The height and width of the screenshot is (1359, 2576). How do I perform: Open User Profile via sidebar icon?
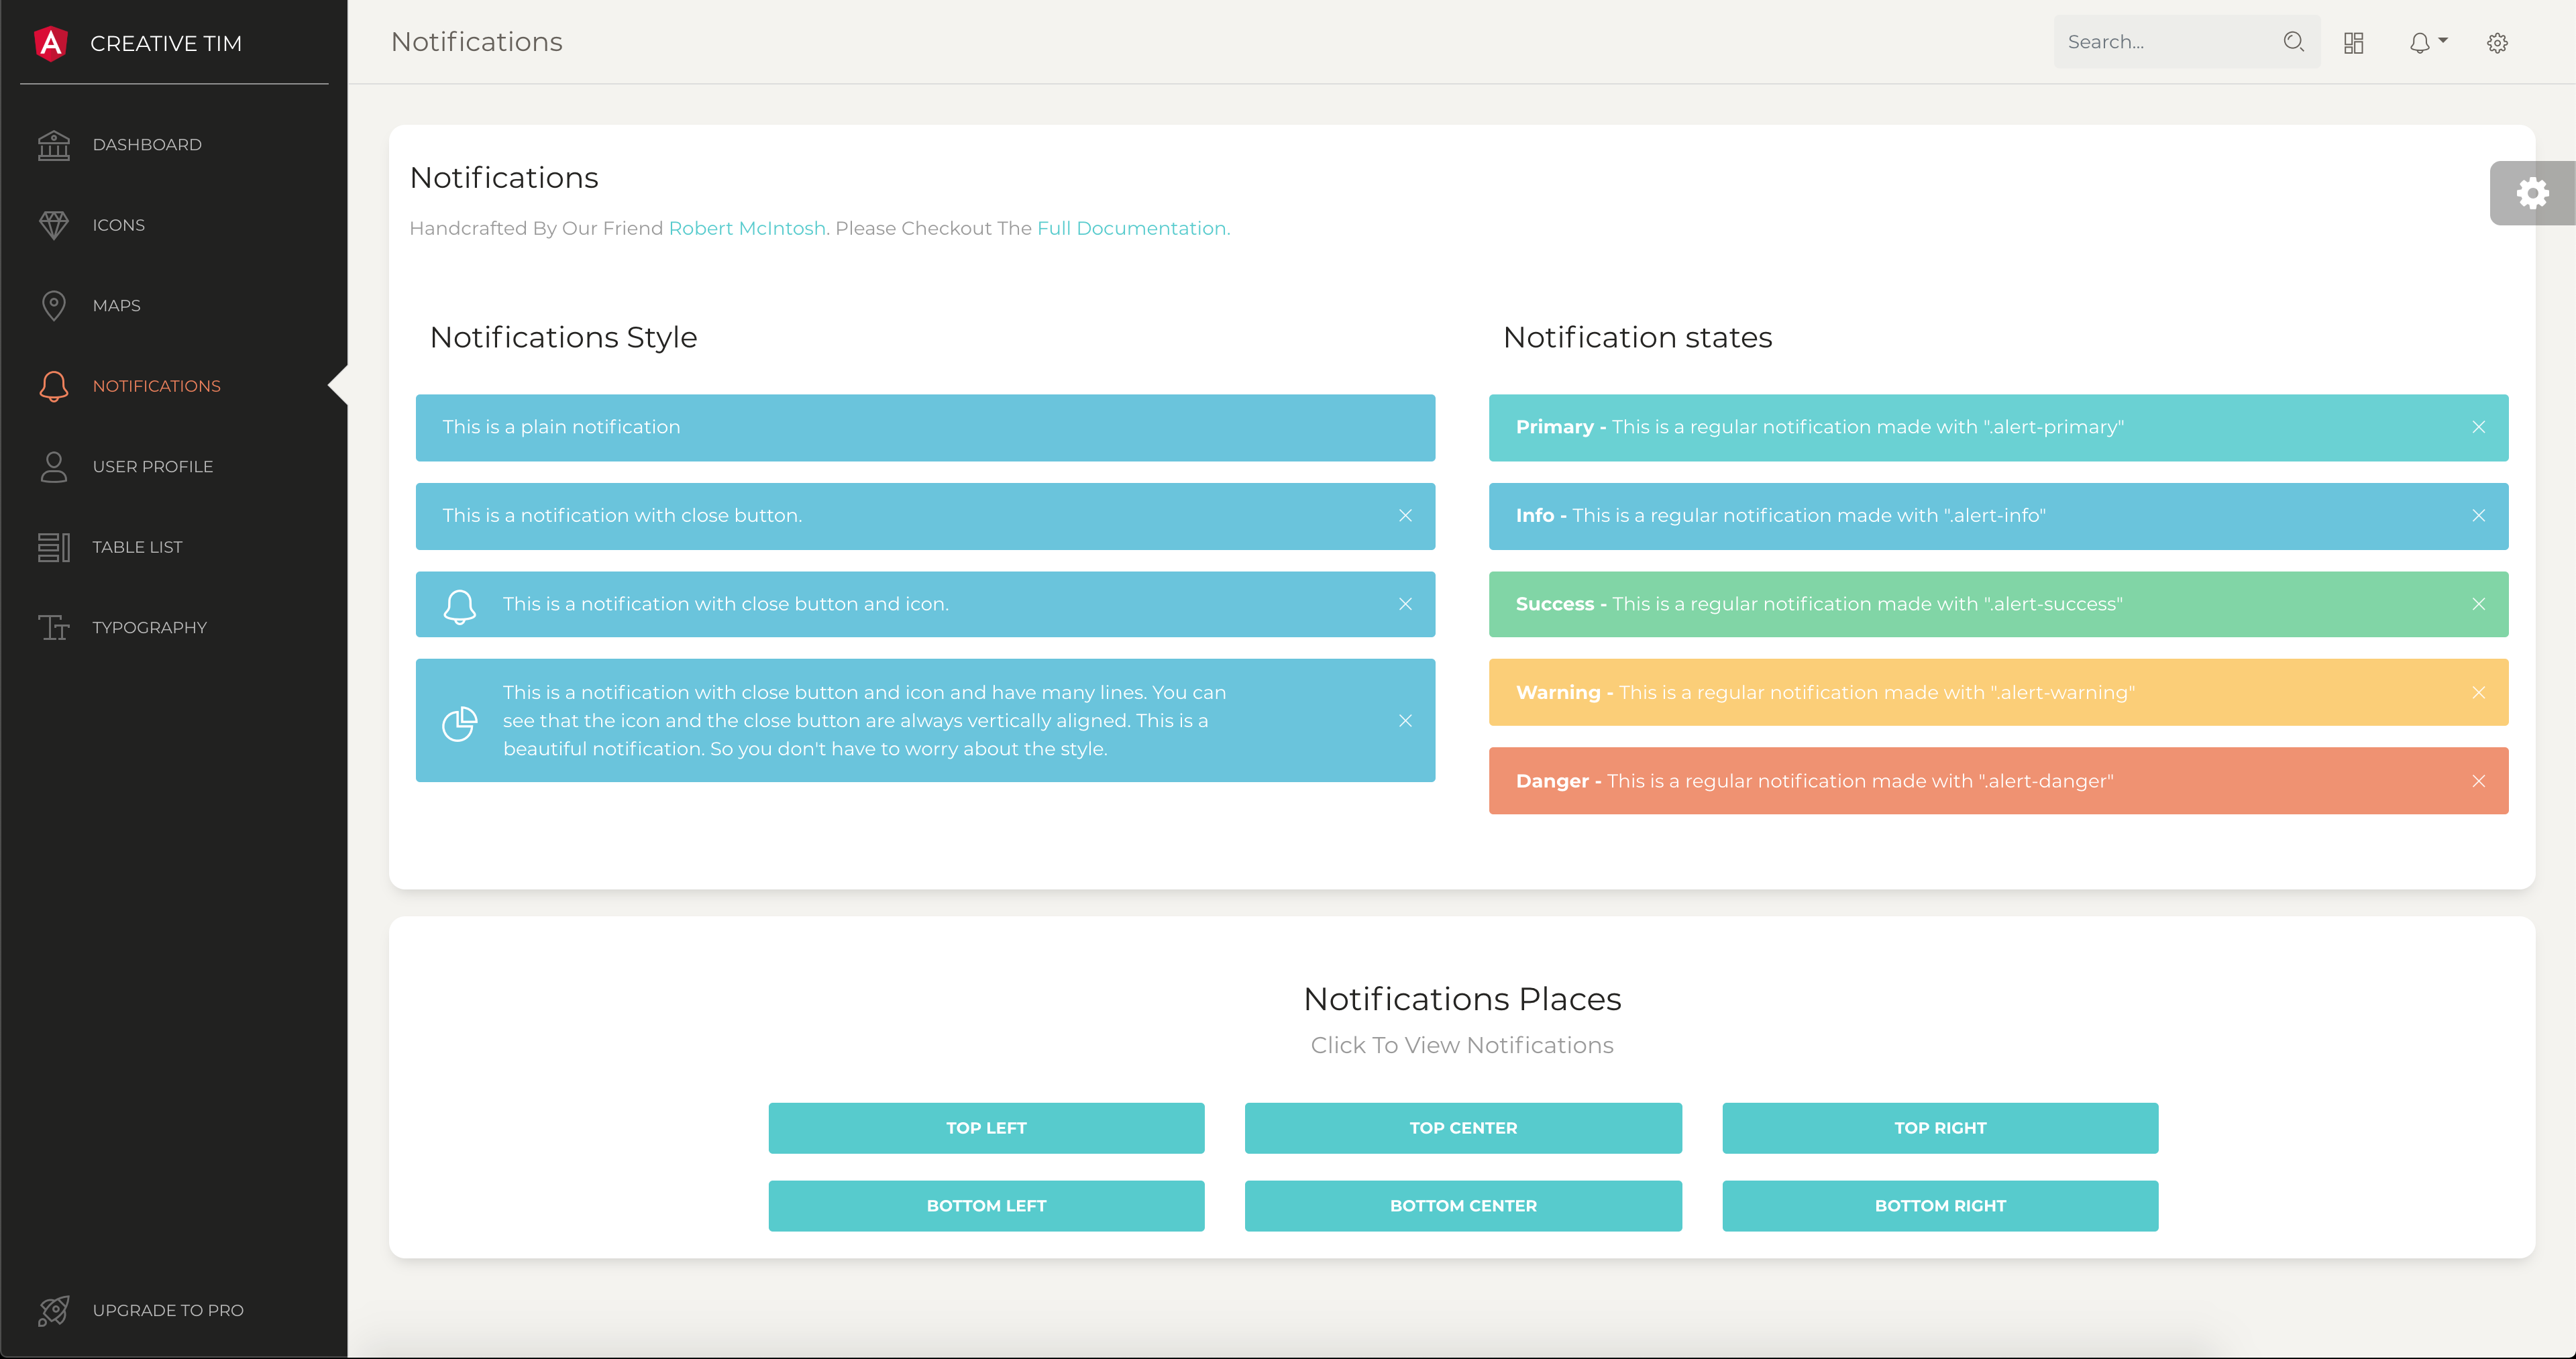[54, 466]
